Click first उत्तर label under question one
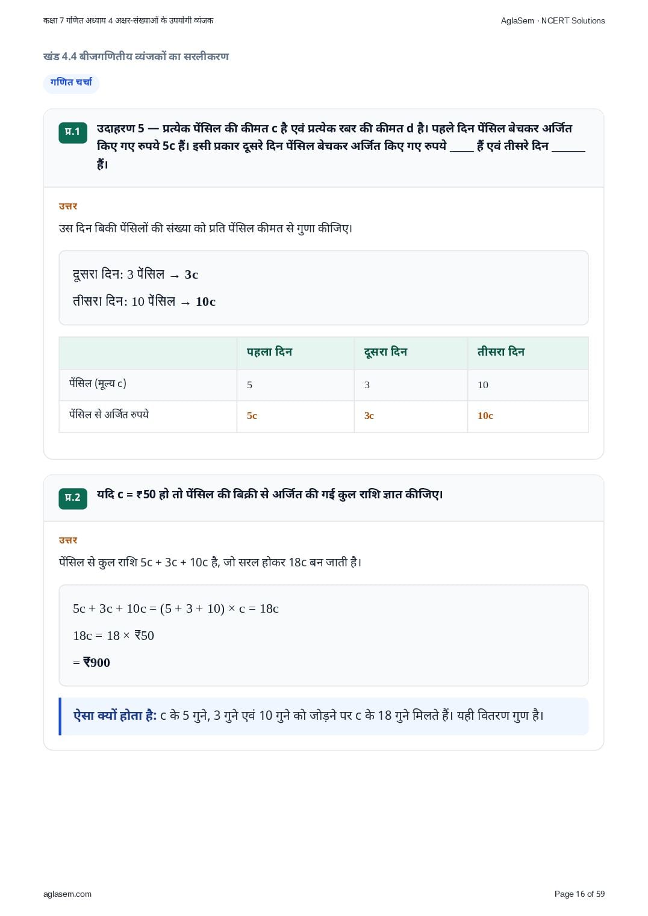The image size is (648, 916). click(68, 206)
